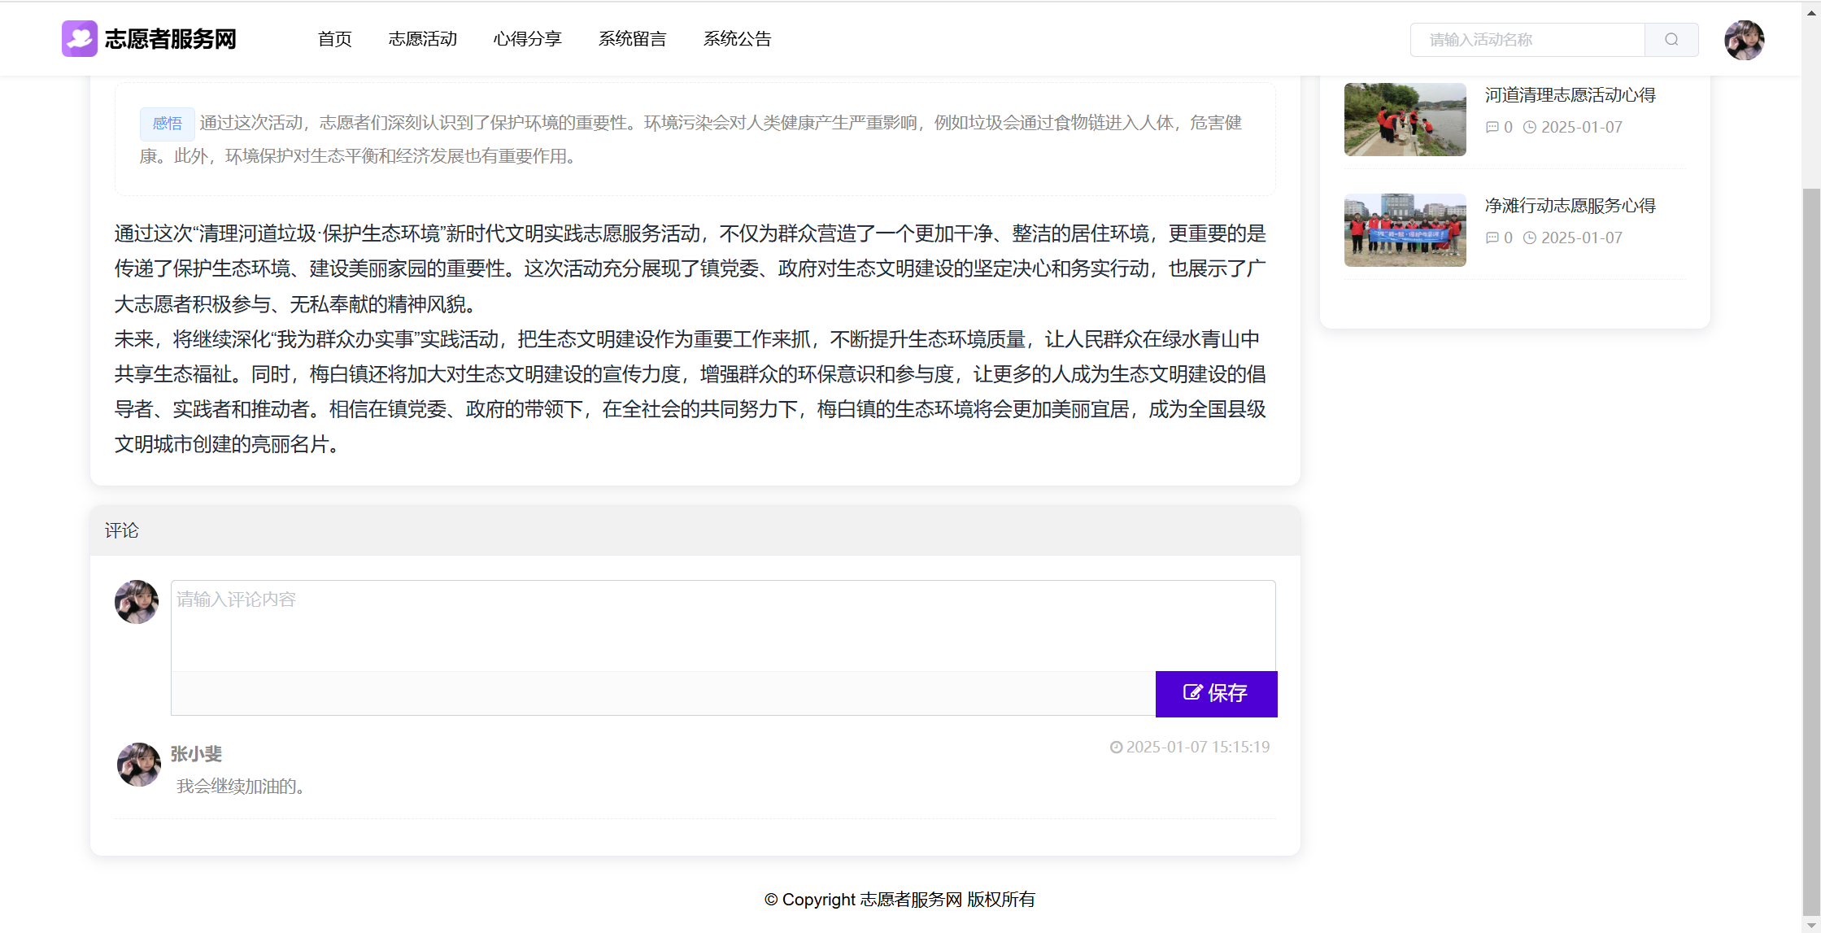Navigate to 心得分享 page

coord(527,39)
